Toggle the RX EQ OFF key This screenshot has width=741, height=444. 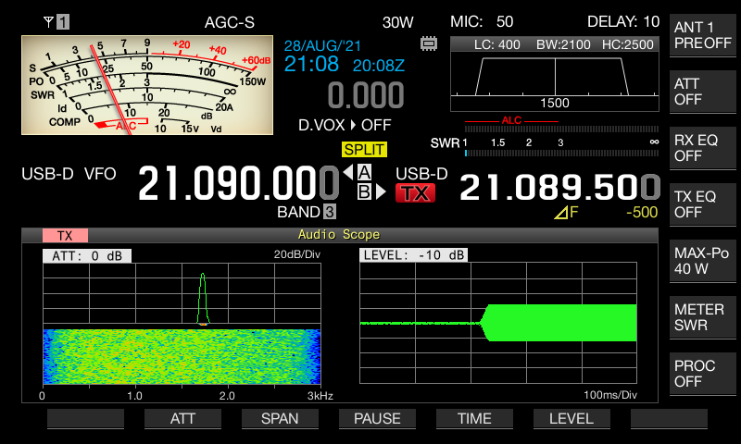point(703,148)
